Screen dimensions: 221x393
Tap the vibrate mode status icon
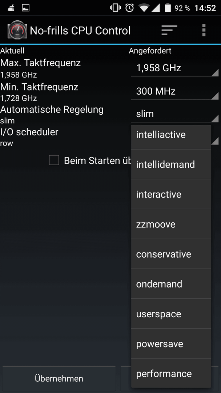coord(115,8)
